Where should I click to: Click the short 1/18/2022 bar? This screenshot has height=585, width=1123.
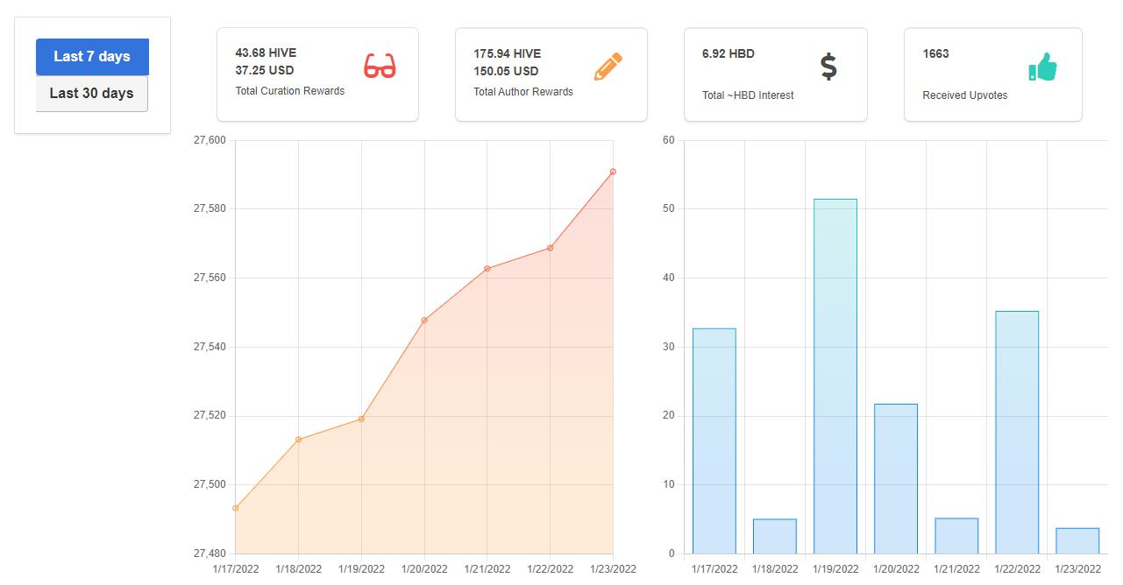(x=775, y=537)
